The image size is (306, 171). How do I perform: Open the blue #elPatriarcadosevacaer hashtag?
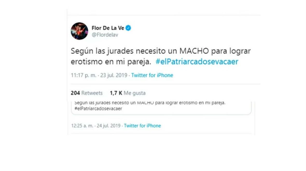point(197,62)
